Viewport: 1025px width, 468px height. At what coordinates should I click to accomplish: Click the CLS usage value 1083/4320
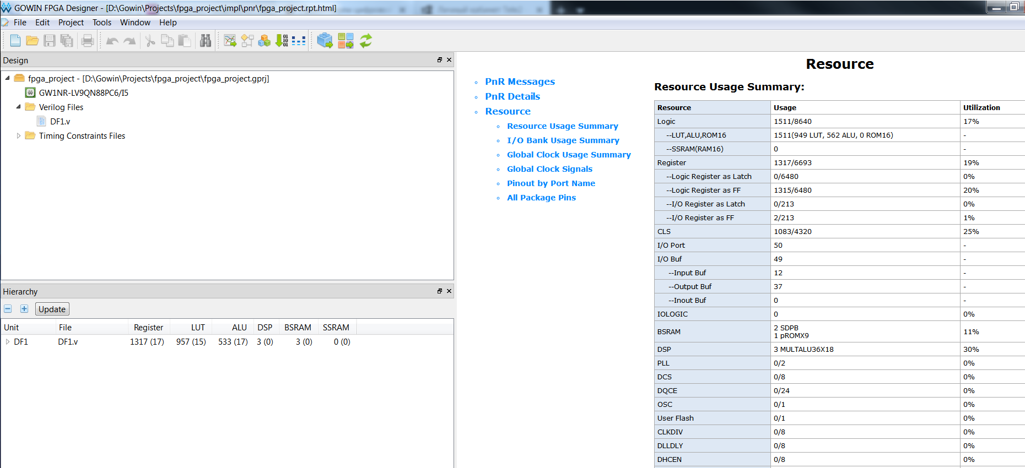pyautogui.click(x=792, y=231)
